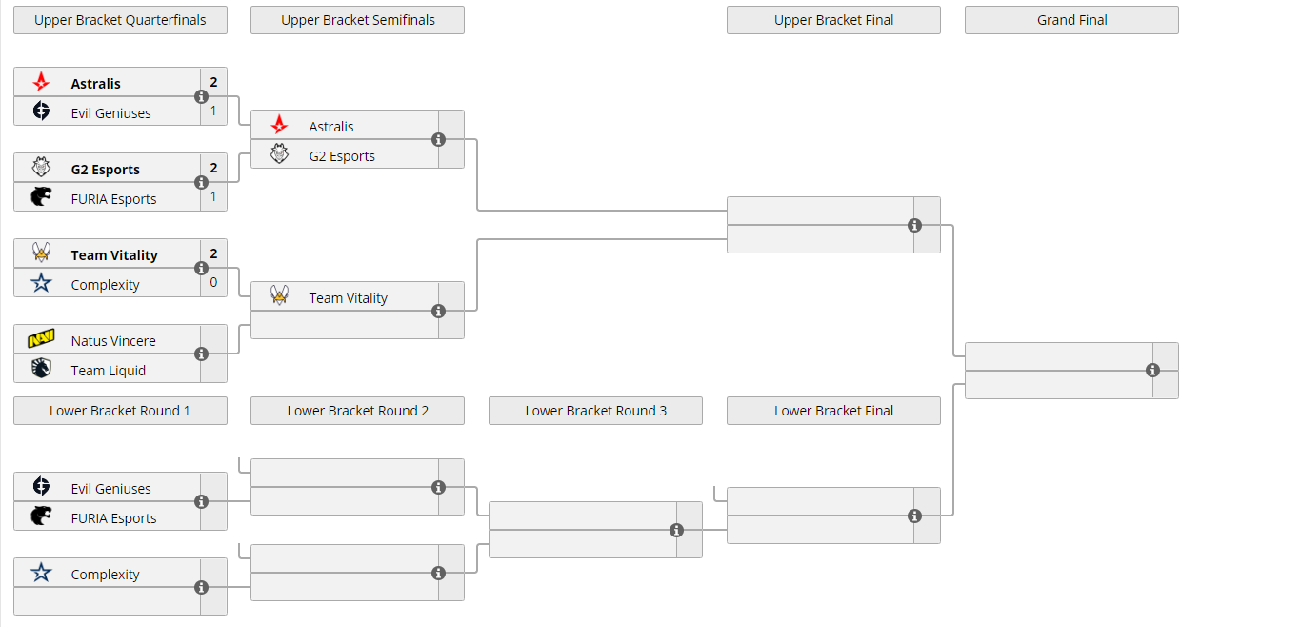Click info icon for Natus Vincere vs Team Liquid
The width and height of the screenshot is (1300, 627).
point(201,354)
